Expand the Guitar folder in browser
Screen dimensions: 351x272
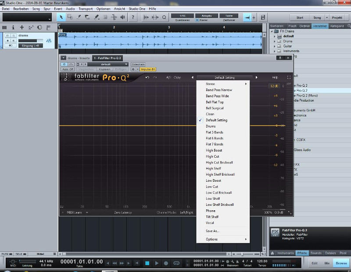point(275,46)
